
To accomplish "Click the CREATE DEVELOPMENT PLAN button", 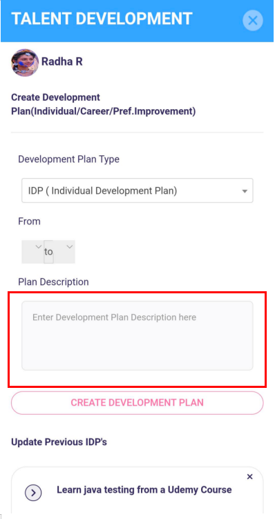I will [x=137, y=403].
